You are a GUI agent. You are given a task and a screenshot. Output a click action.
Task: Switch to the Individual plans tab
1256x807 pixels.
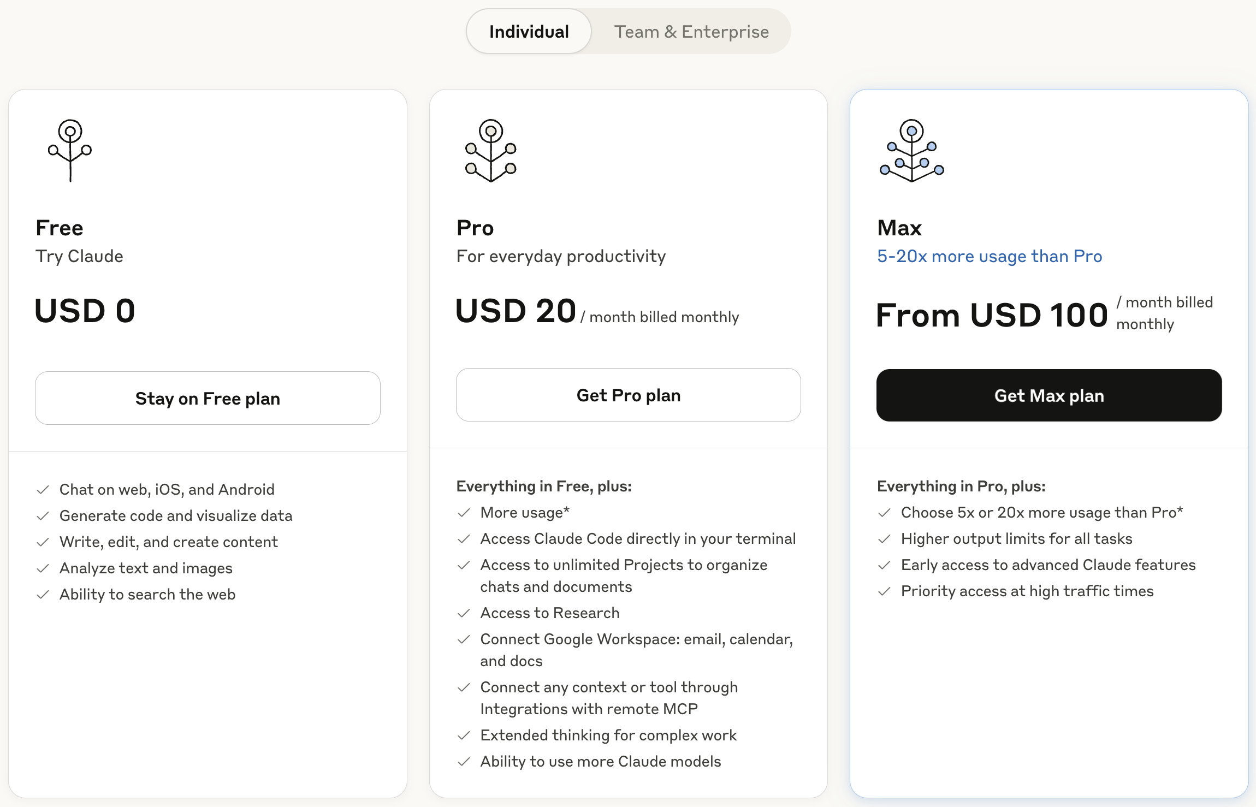(529, 32)
